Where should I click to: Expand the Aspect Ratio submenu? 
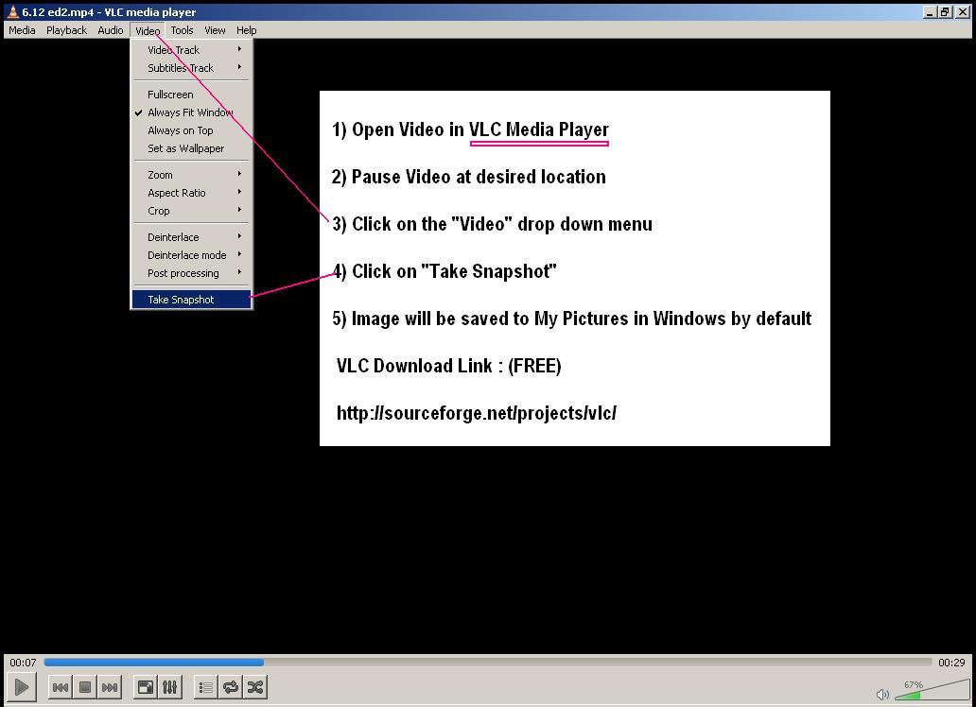191,193
